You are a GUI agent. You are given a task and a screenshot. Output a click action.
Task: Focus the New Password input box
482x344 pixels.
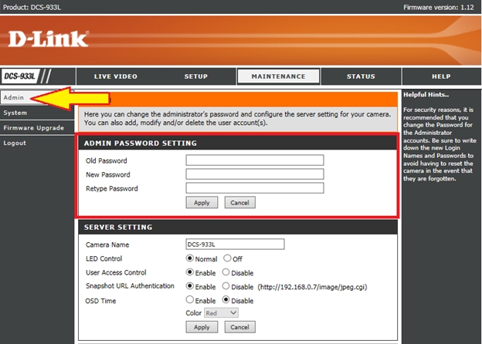click(x=254, y=174)
